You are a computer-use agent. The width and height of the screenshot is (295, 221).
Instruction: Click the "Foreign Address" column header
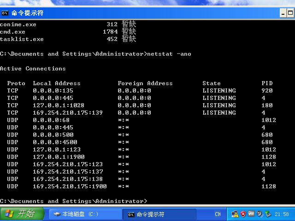click(x=145, y=83)
